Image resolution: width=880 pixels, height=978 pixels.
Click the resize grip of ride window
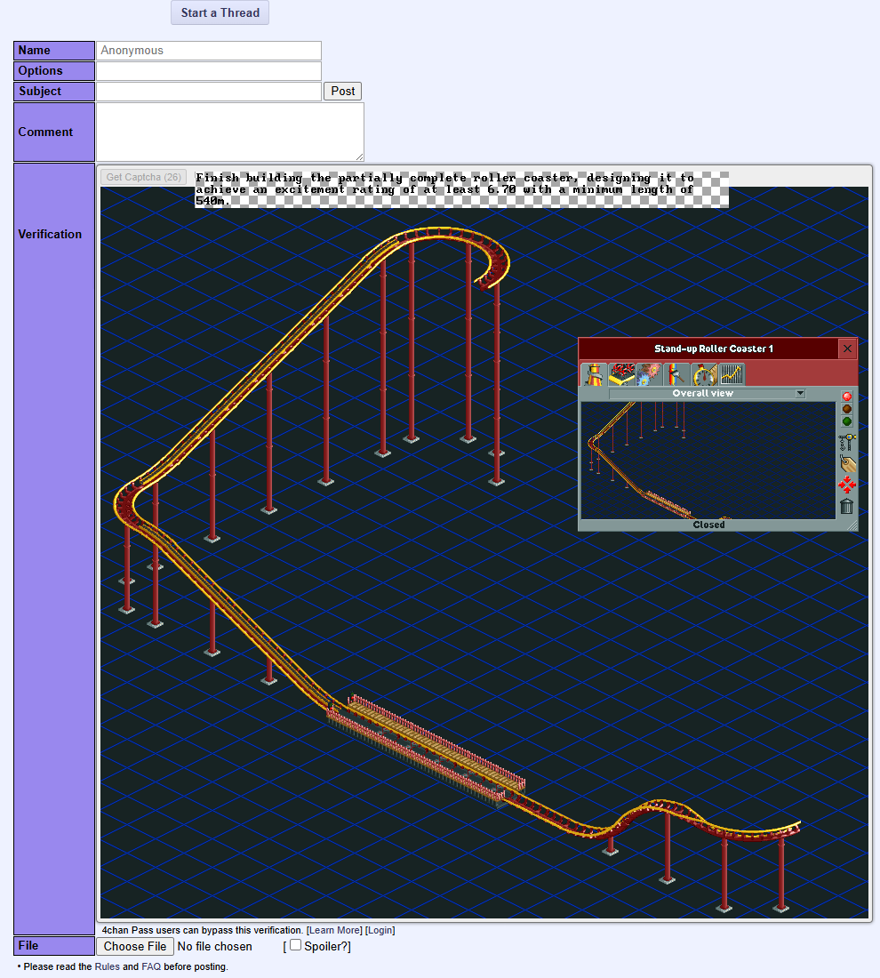tap(852, 525)
